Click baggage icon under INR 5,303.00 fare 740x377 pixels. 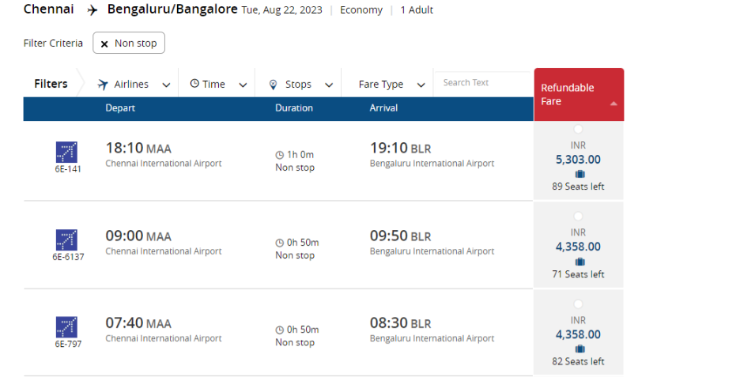pyautogui.click(x=580, y=174)
